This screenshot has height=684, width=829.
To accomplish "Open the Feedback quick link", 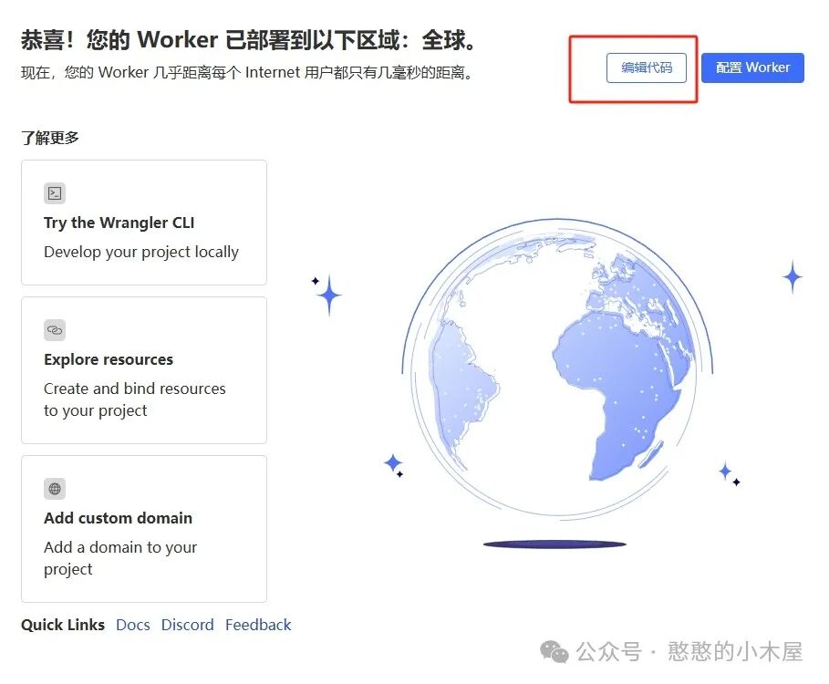I will click(258, 625).
